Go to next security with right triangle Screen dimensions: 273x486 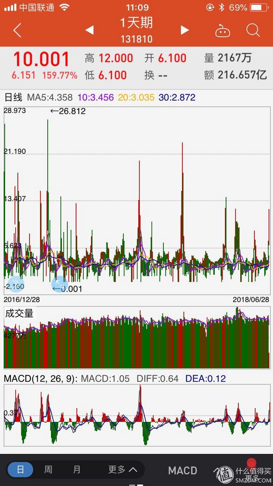click(x=184, y=31)
